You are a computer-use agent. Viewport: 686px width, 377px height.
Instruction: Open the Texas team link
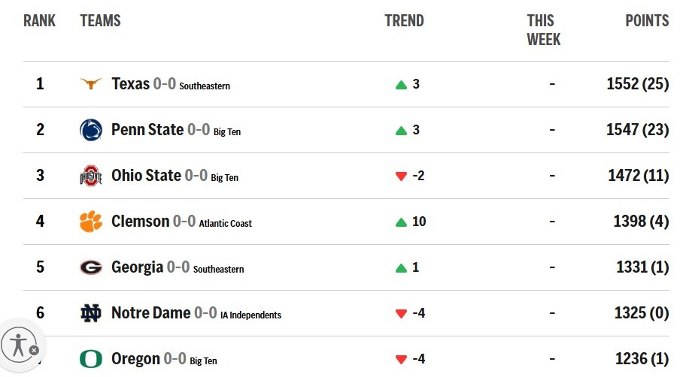tap(130, 83)
